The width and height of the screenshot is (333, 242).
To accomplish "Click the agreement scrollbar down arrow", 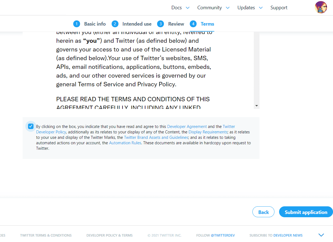I will click(x=256, y=106).
